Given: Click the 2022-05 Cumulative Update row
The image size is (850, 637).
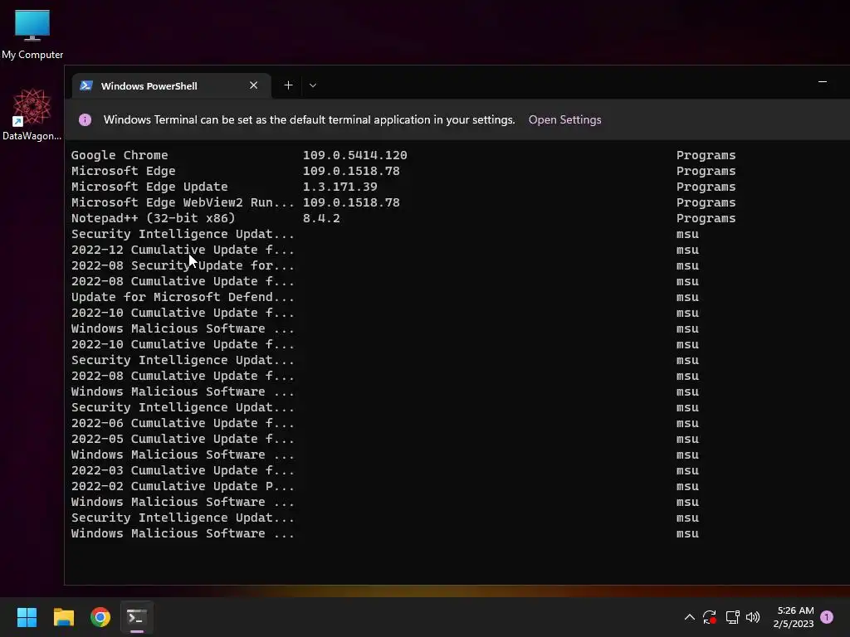Looking at the screenshot, I should (183, 439).
